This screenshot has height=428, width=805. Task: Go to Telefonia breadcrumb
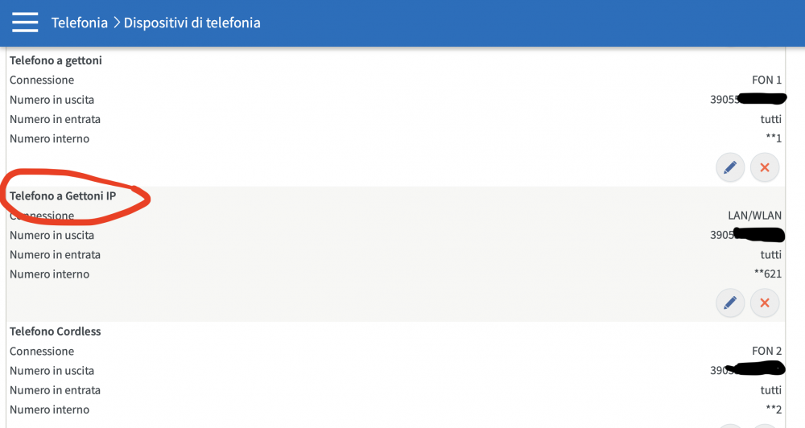click(79, 23)
